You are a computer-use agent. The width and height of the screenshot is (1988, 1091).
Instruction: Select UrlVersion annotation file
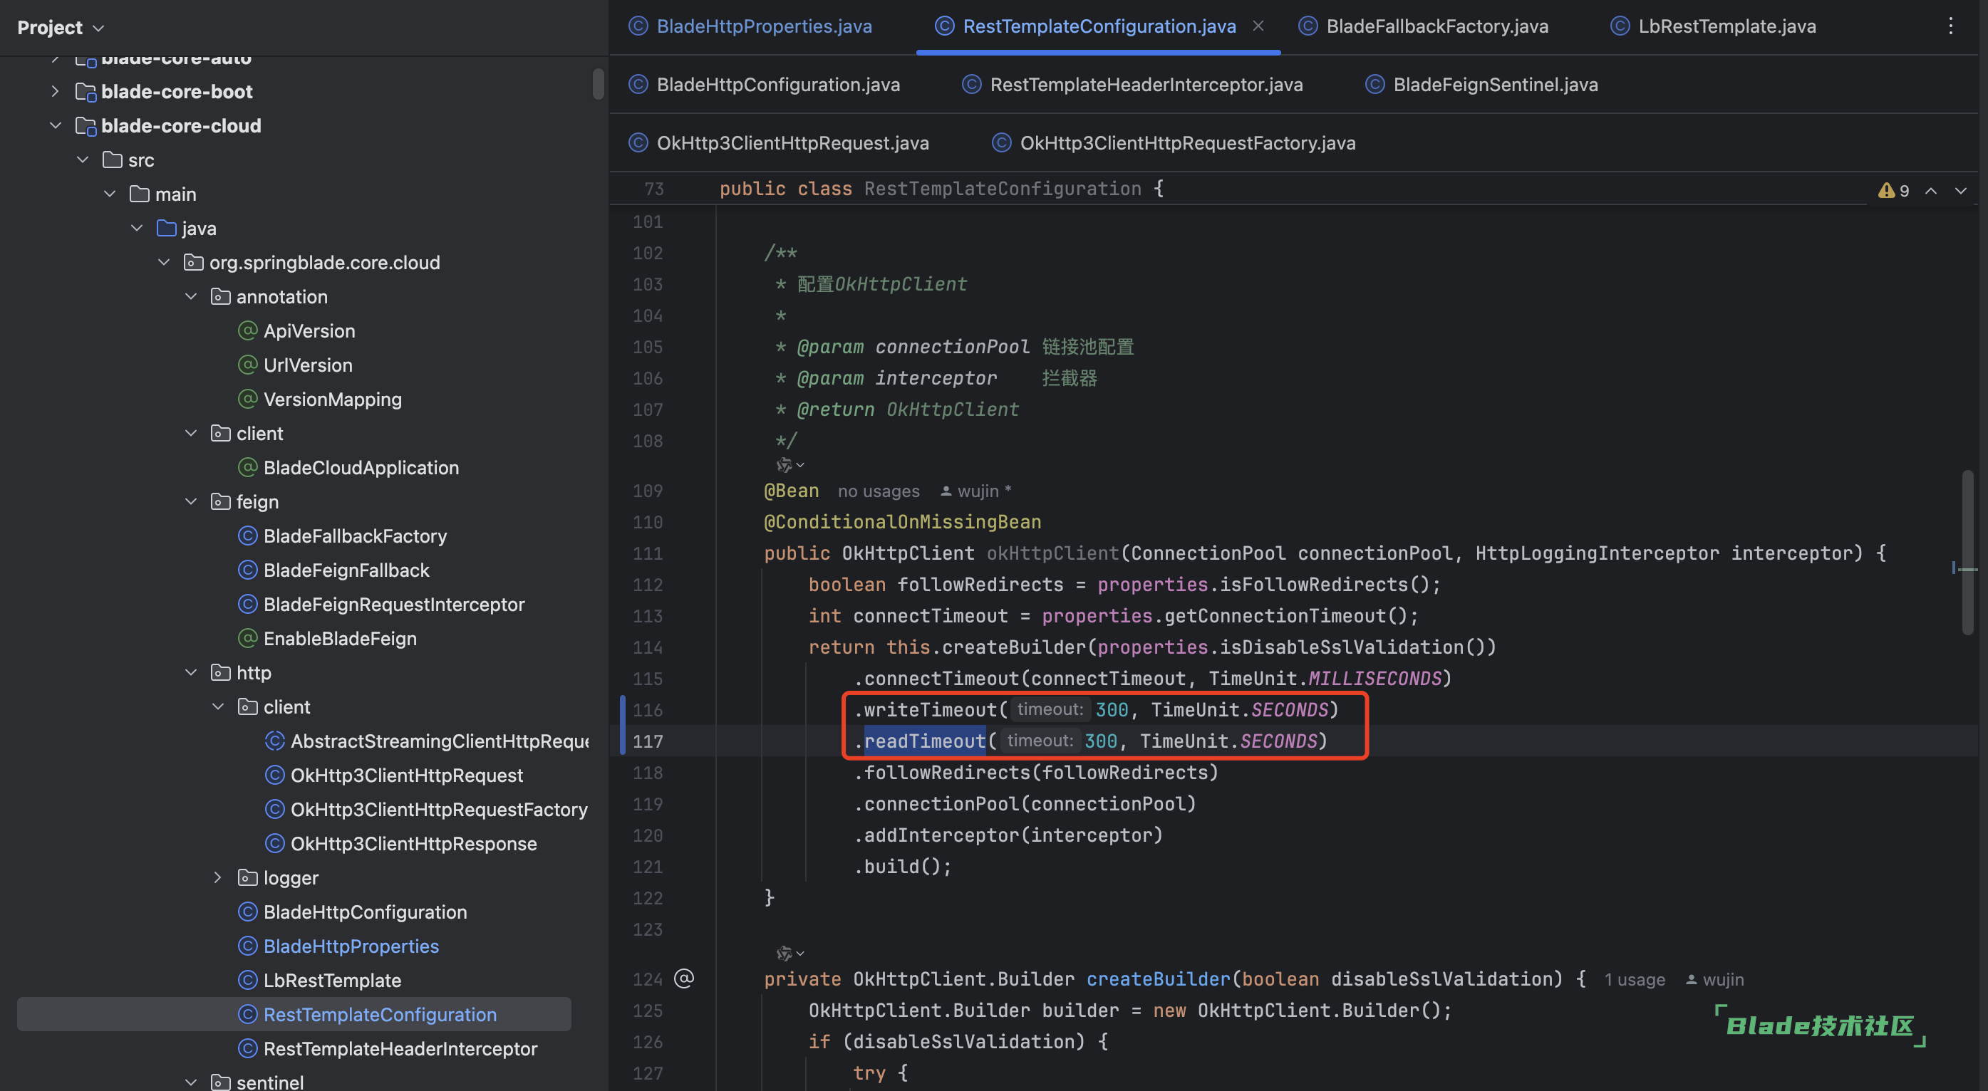coord(296,365)
